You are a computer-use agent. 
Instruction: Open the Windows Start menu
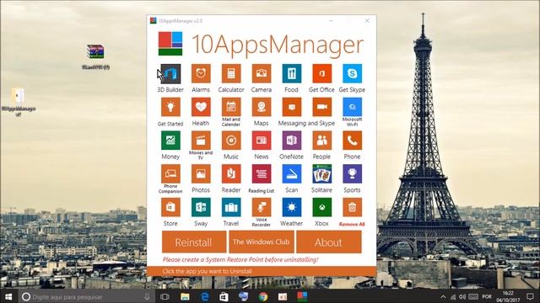click(x=8, y=296)
